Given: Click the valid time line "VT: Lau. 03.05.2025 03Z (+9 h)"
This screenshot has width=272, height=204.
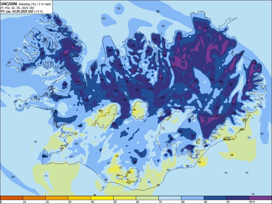Looking at the screenshot, I should tap(21, 11).
